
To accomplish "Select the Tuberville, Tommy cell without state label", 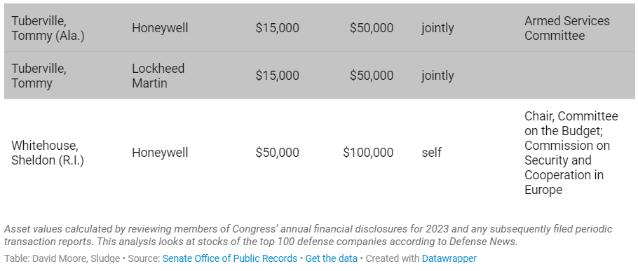I will click(39, 76).
